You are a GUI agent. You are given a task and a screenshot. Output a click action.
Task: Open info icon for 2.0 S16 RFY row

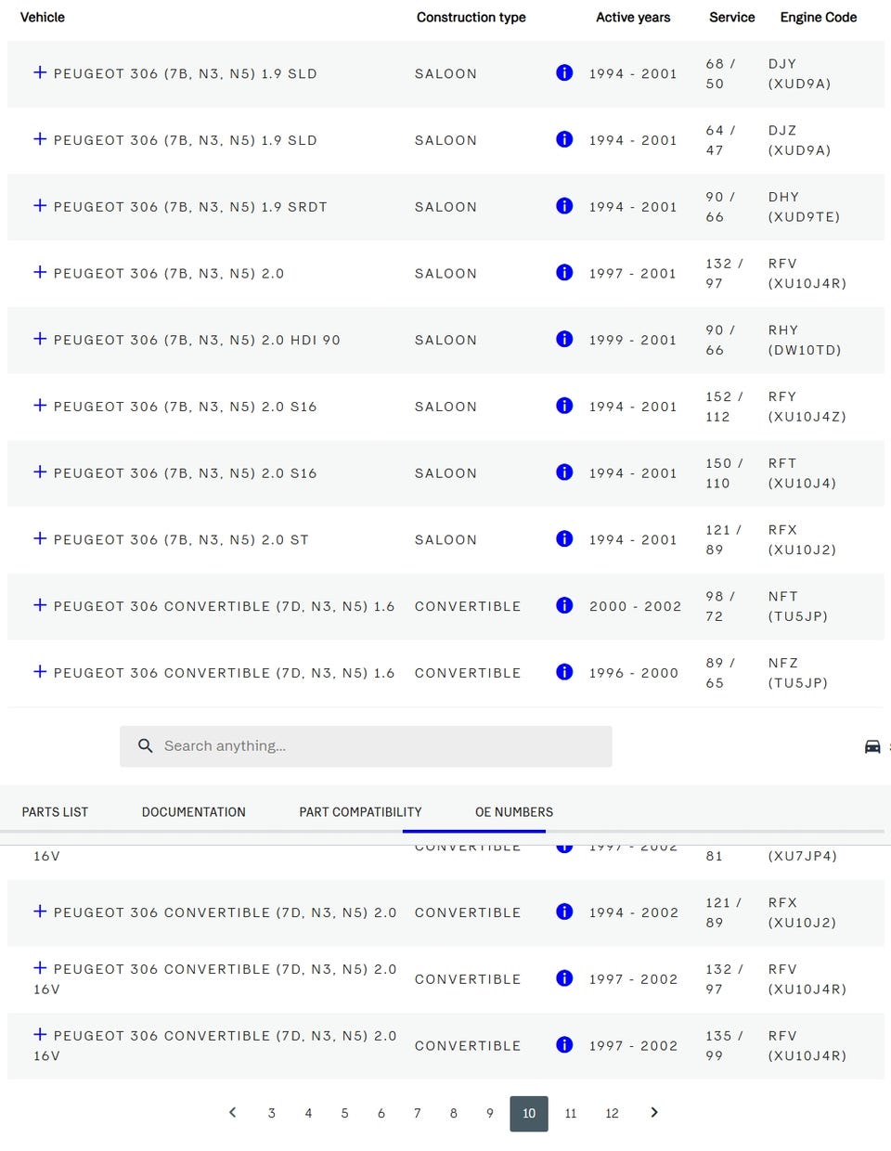point(564,406)
